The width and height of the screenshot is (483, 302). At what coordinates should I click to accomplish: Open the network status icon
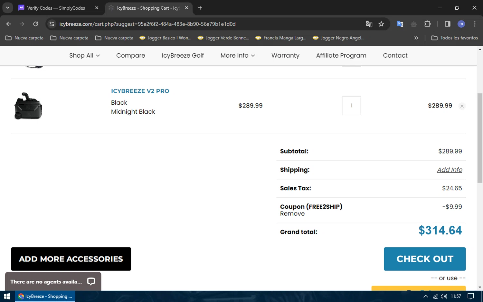(x=435, y=296)
